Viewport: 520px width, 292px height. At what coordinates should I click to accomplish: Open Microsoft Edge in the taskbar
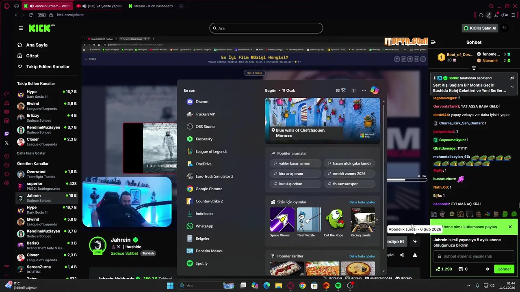[x=266, y=286]
